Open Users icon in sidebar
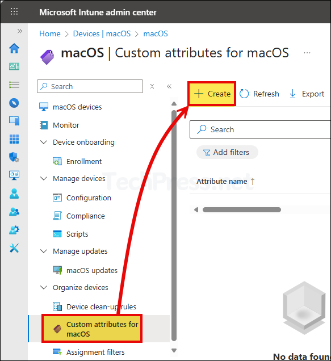 (14, 194)
